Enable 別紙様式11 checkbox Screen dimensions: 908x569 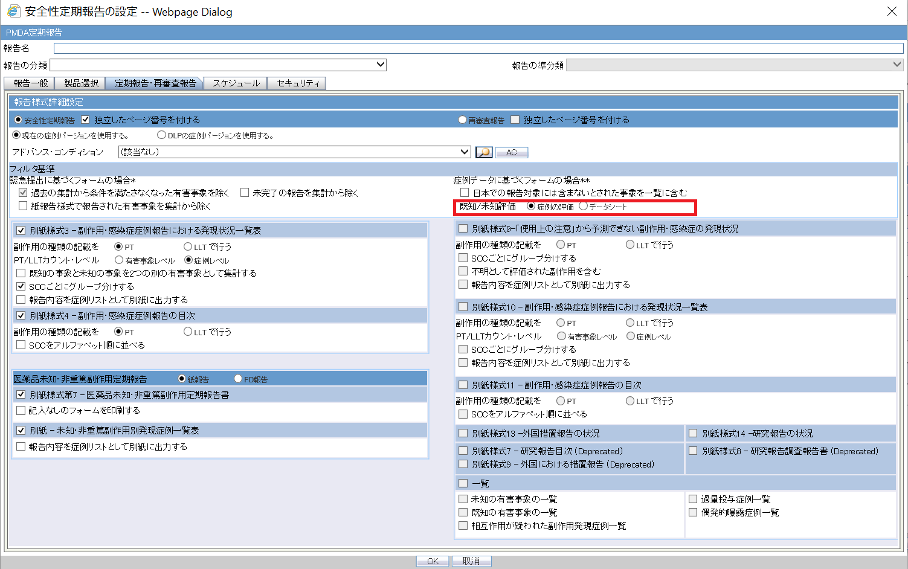tap(463, 385)
